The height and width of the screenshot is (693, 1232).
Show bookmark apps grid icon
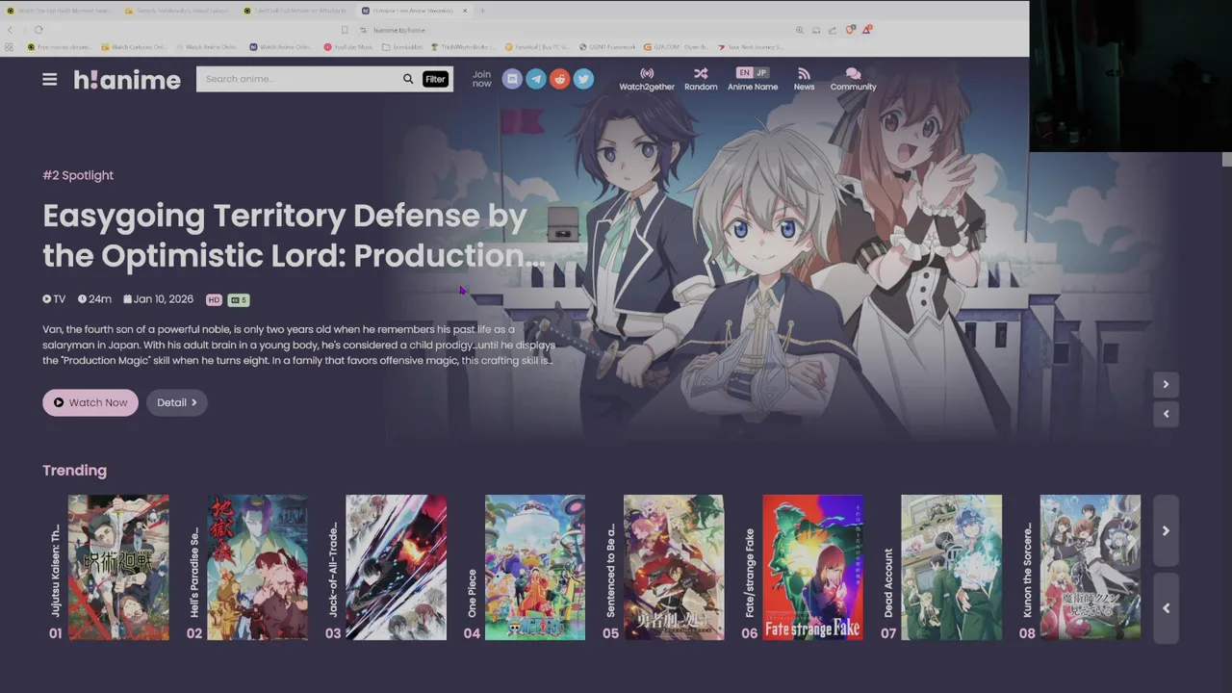10,46
